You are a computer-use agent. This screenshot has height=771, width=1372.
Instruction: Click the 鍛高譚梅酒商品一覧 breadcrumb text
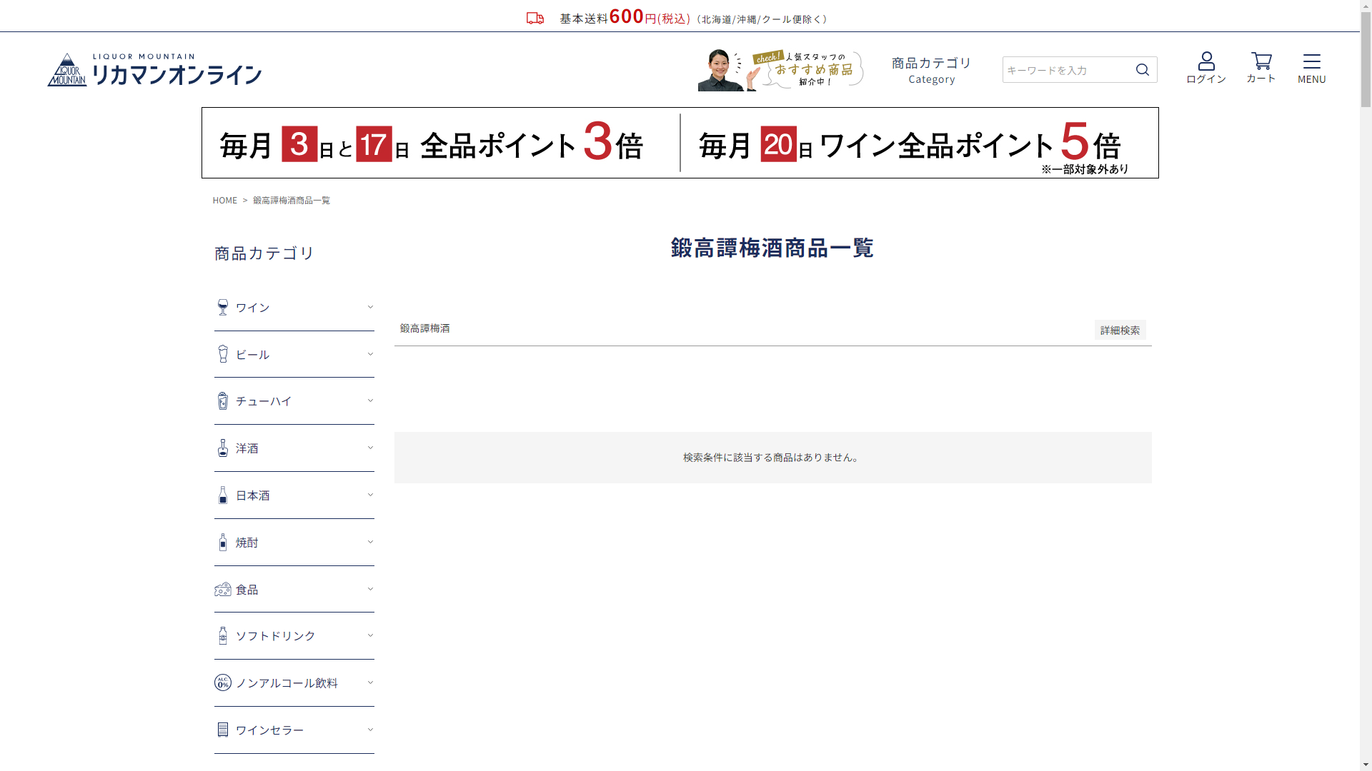[x=292, y=200]
